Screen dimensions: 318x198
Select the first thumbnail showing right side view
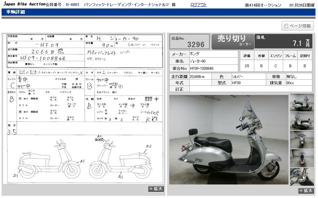tap(302, 102)
